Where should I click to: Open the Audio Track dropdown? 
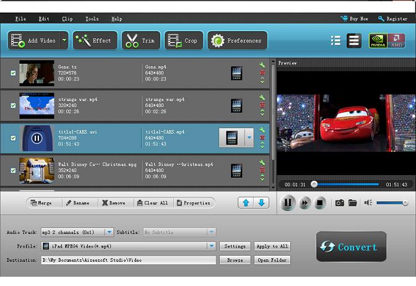point(109,232)
